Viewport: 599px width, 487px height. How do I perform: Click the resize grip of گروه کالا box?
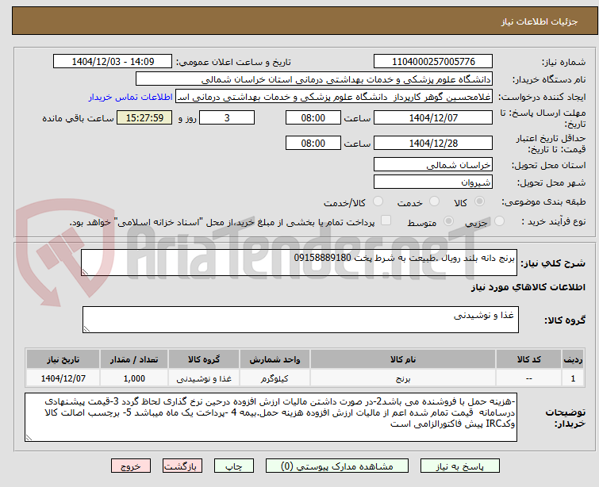[86, 329]
